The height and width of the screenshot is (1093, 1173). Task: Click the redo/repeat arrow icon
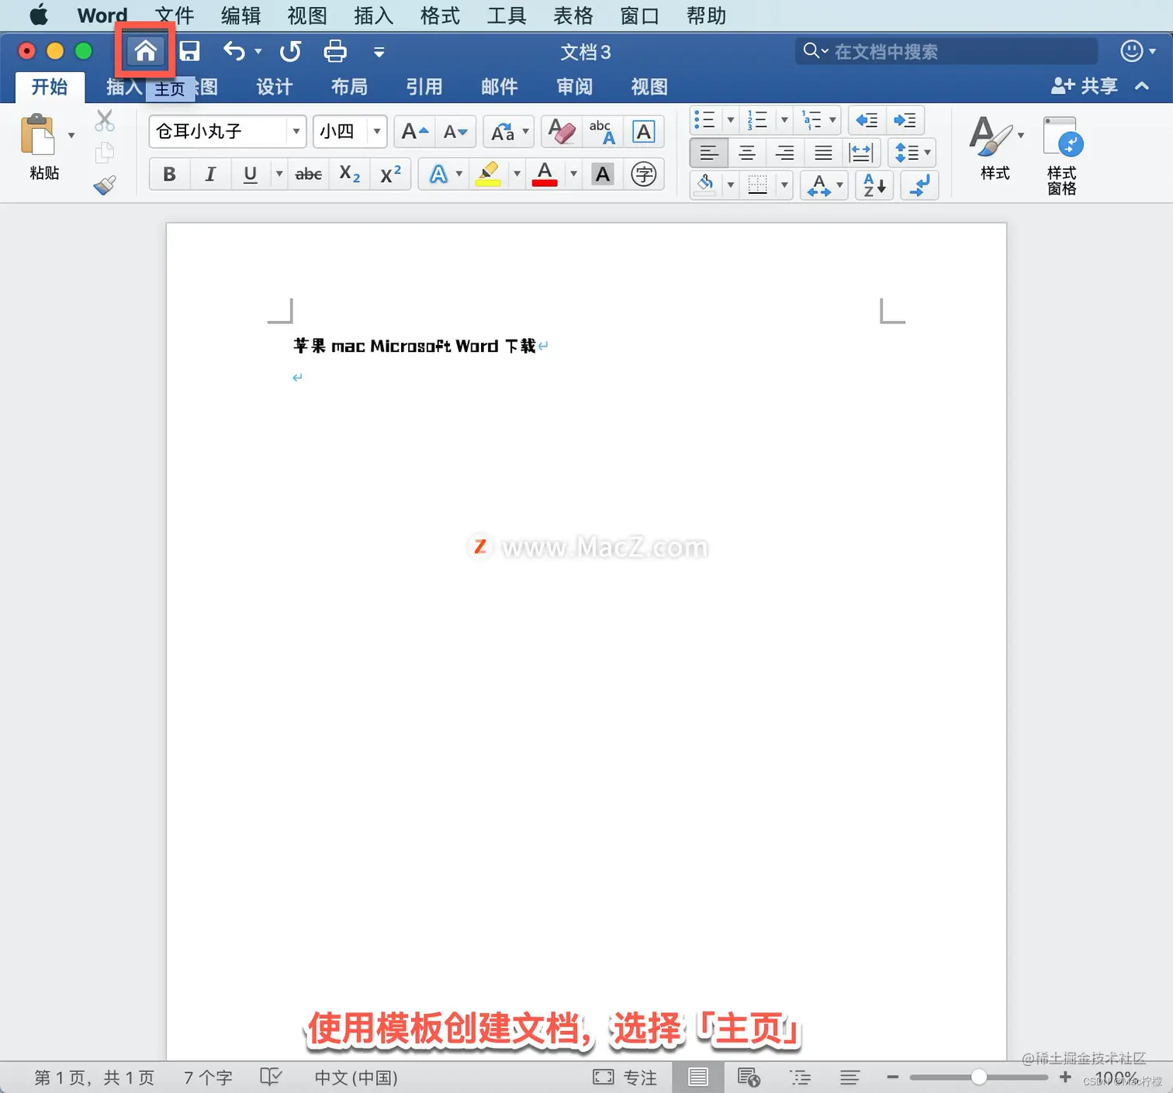coord(291,52)
